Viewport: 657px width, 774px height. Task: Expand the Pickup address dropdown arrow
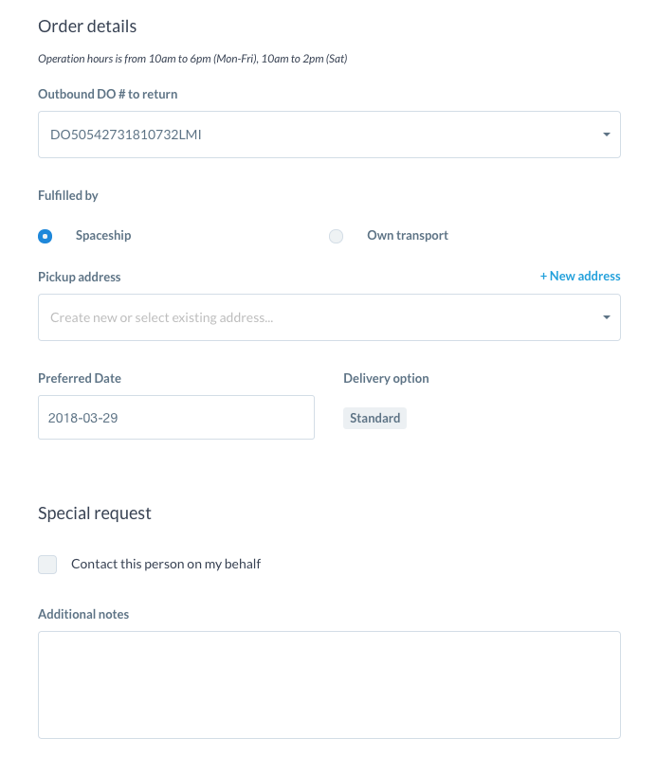(607, 317)
